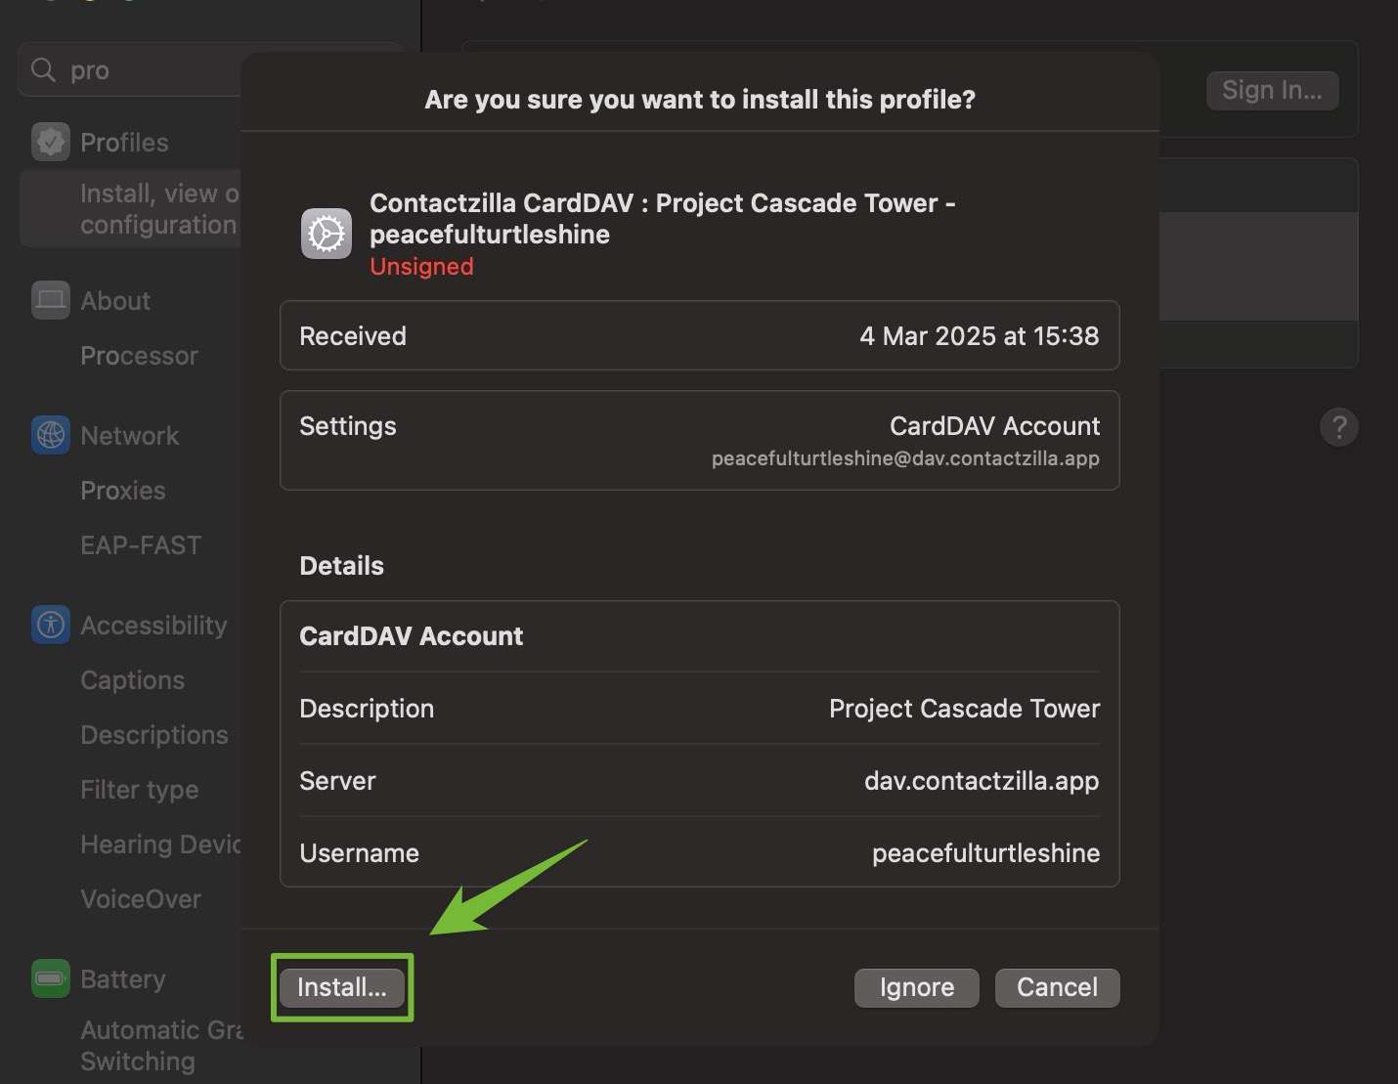The image size is (1398, 1084).
Task: Cancel the profile installation dialog
Action: click(x=1057, y=987)
